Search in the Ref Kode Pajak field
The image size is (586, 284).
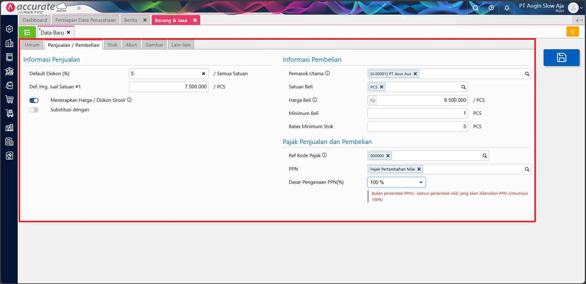click(x=485, y=156)
